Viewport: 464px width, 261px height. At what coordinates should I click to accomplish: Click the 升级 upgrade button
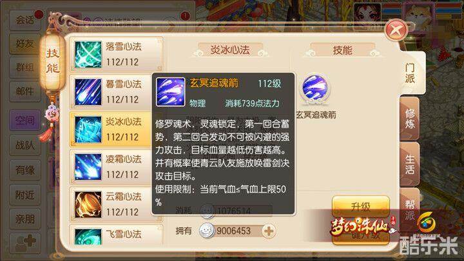(x=361, y=206)
